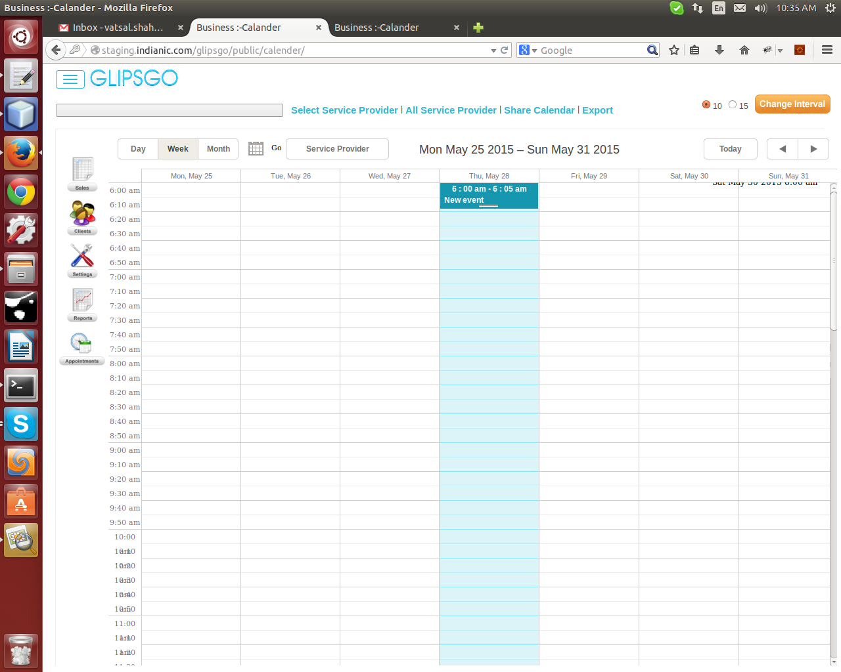841x672 pixels.
Task: Bookmark this page star icon
Action: point(674,50)
